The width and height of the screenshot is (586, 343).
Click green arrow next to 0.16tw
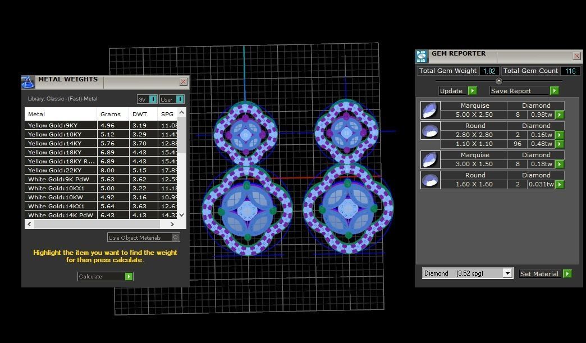(560, 135)
